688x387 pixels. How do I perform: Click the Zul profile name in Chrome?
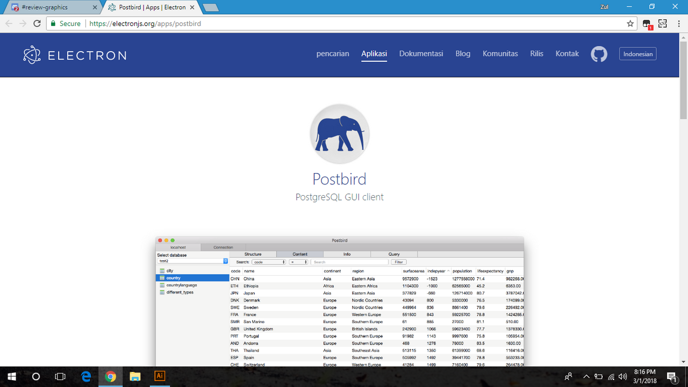click(604, 7)
